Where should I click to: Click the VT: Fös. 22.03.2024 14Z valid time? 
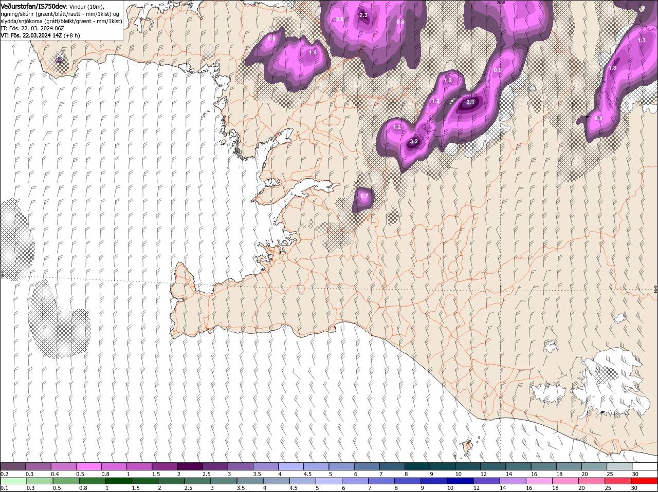point(31,35)
